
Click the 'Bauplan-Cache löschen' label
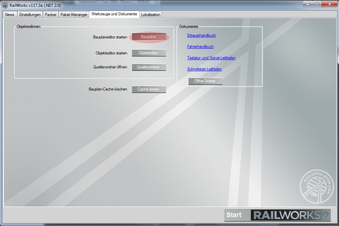108,89
